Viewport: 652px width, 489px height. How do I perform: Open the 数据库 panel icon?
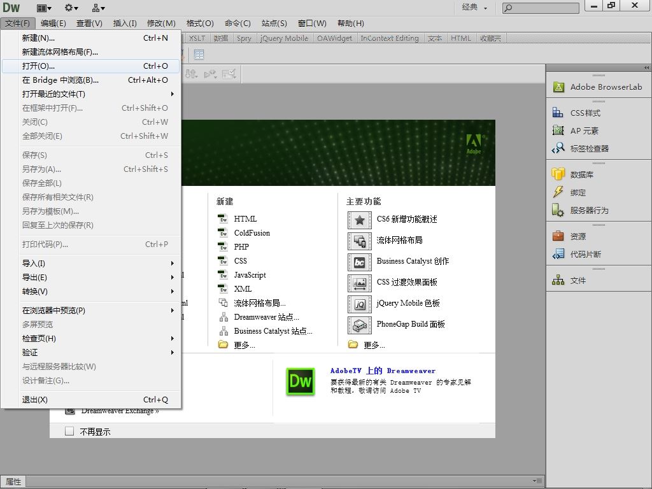(558, 174)
